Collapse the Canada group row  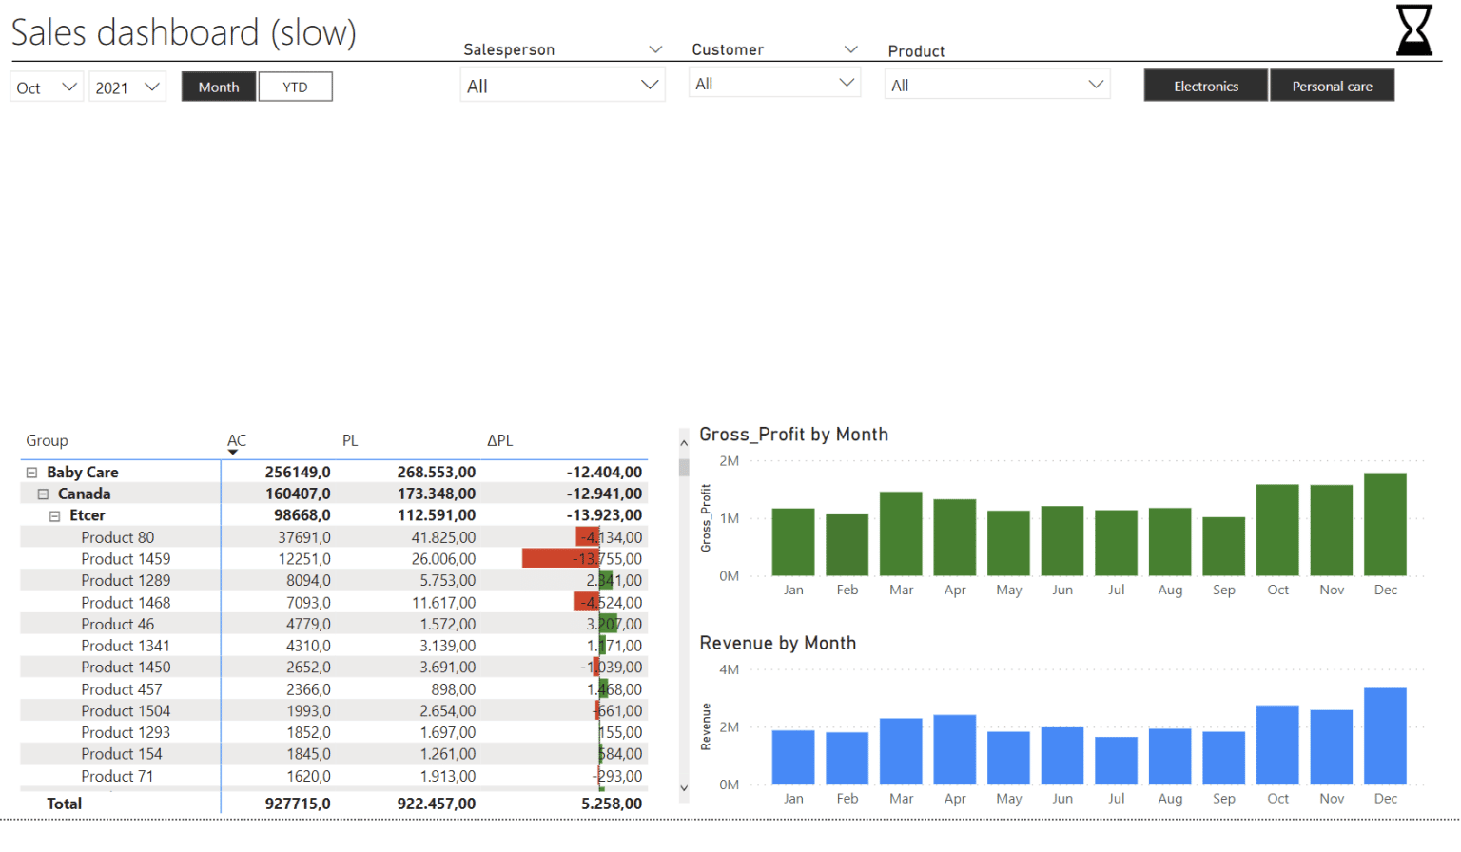pos(42,494)
